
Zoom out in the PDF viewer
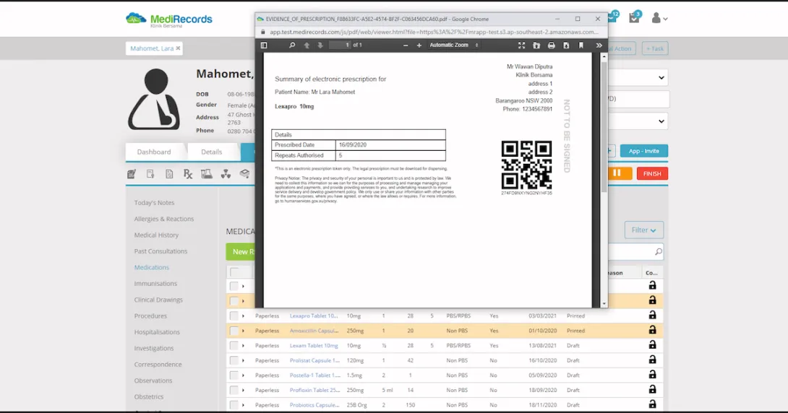point(406,45)
